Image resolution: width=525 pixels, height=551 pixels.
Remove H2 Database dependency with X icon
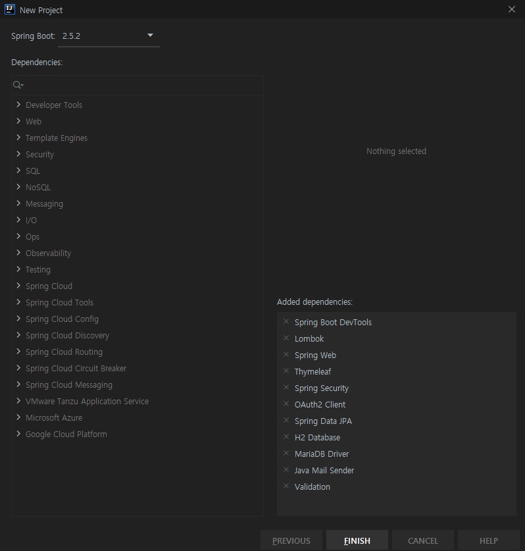[x=286, y=437]
